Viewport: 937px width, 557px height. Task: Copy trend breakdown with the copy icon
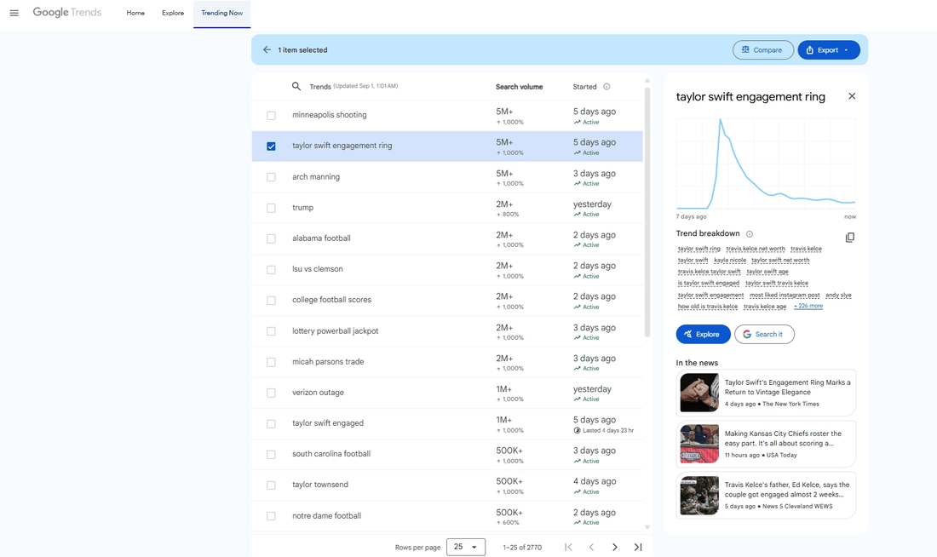click(849, 238)
